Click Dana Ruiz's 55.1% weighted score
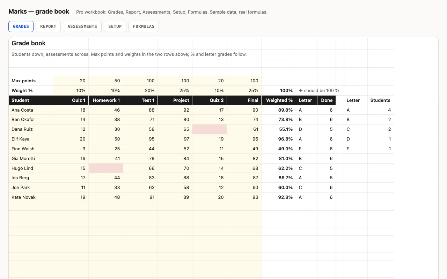The width and height of the screenshot is (447, 279). (x=279, y=129)
